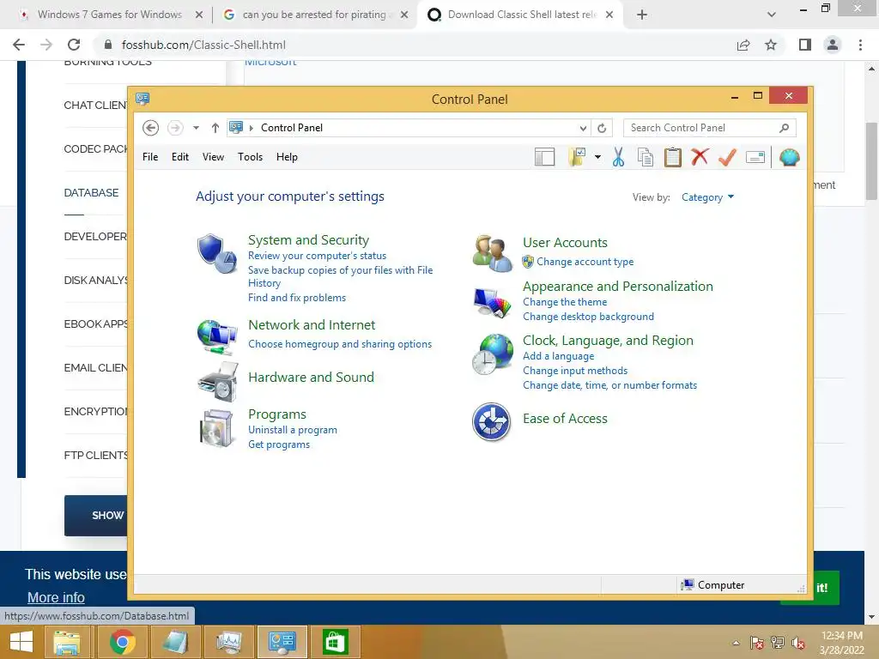Click the Change the theme link

(565, 302)
